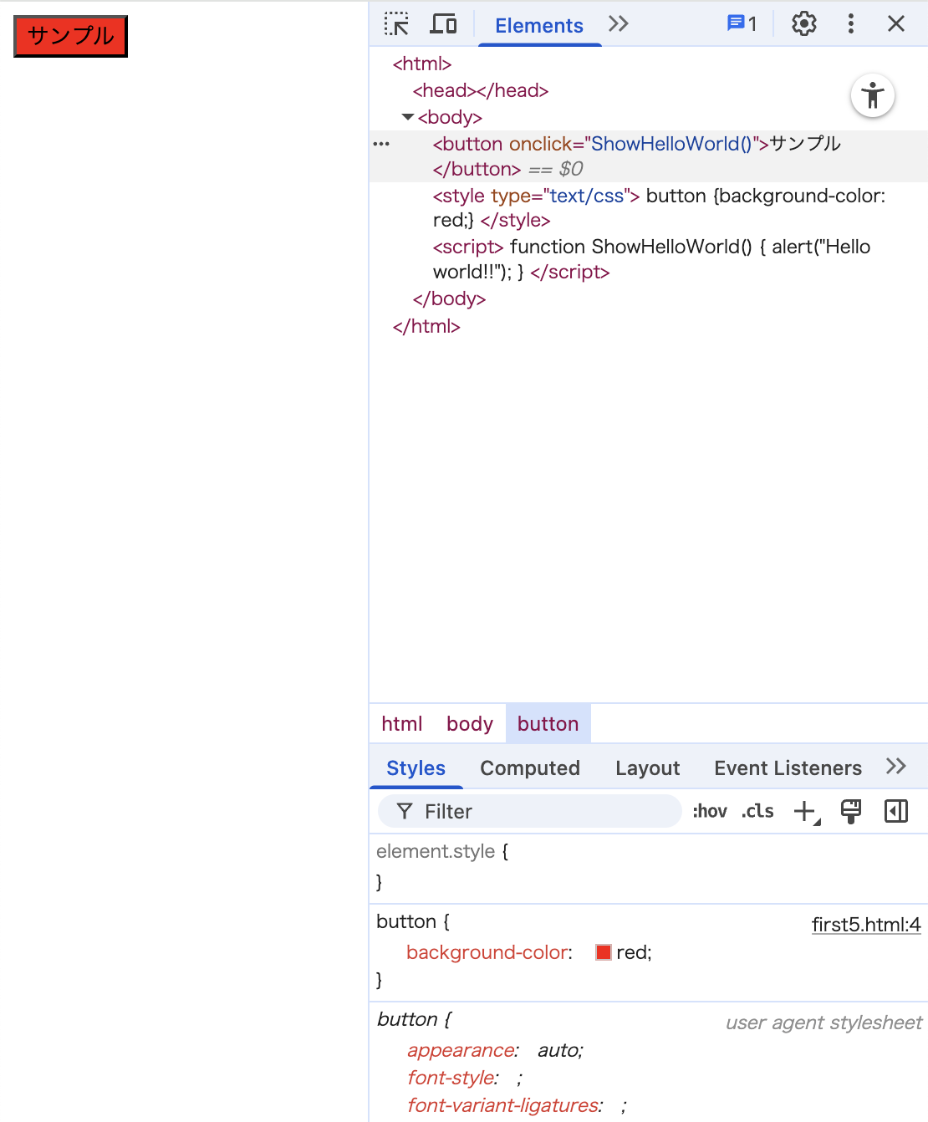Expand more Styles pane tabs chevrons
This screenshot has height=1122, width=928.
tap(895, 767)
